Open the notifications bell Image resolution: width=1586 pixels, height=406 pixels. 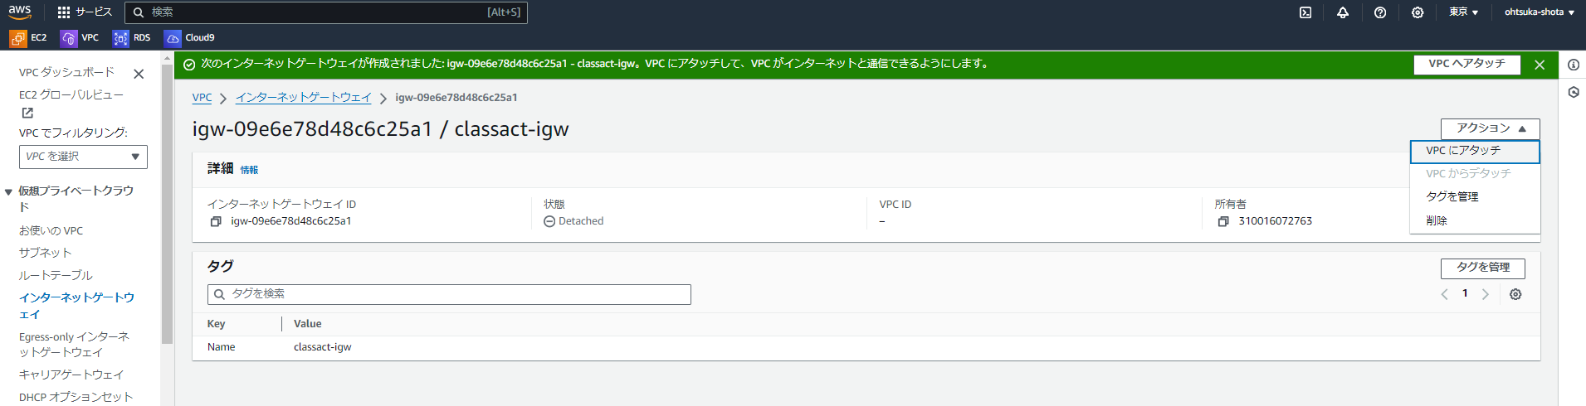[1343, 12]
